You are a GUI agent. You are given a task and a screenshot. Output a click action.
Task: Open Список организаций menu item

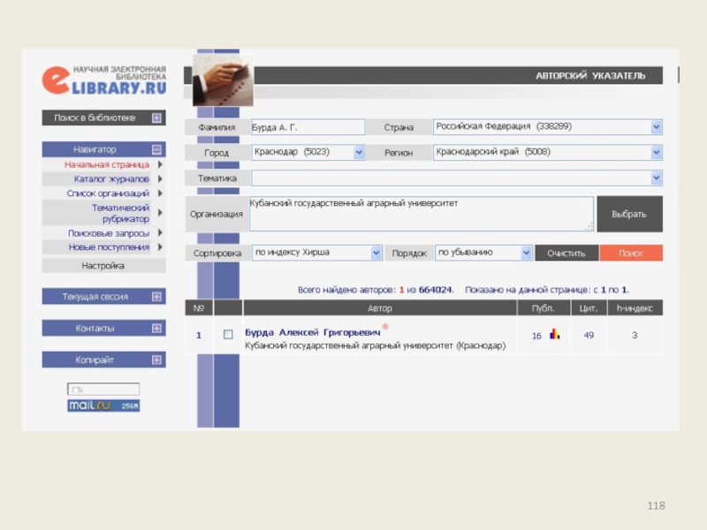point(108,193)
